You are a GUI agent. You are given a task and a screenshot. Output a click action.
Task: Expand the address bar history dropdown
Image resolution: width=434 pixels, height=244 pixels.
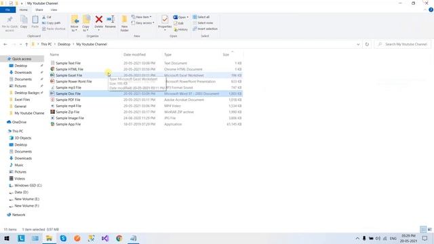click(358, 44)
